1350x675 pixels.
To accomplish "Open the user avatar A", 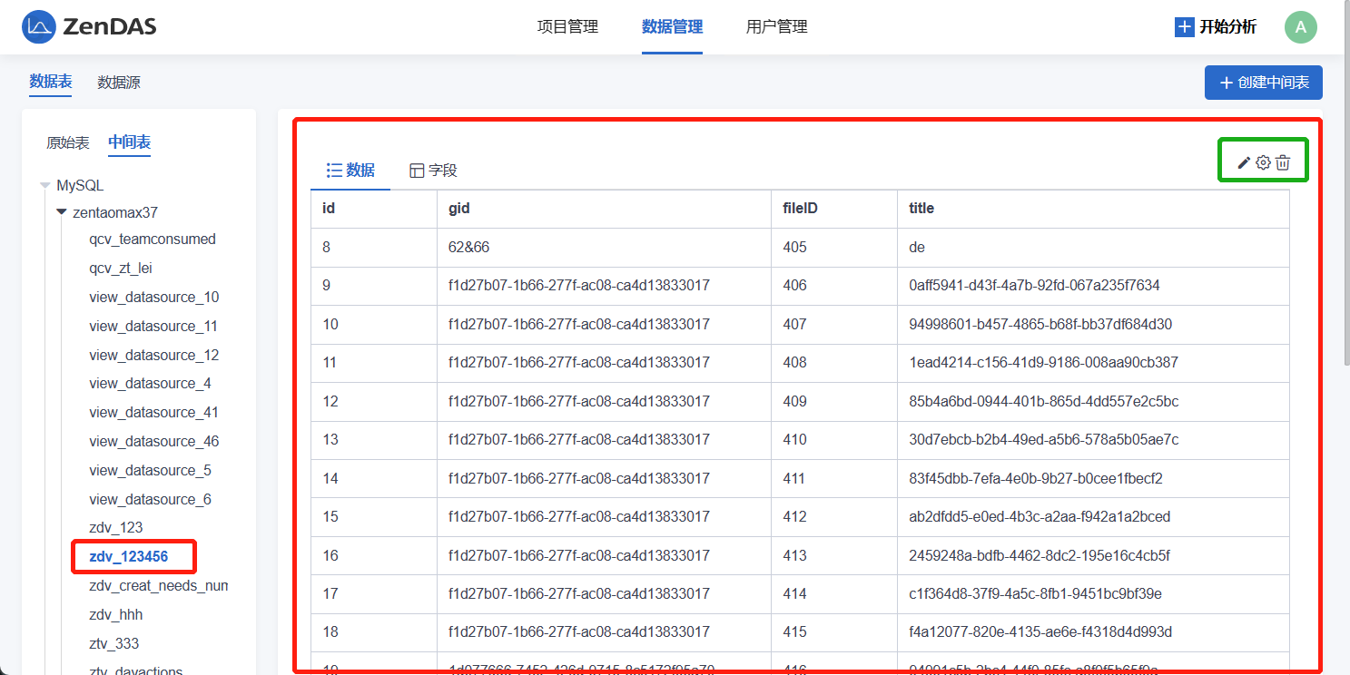I will (1300, 27).
